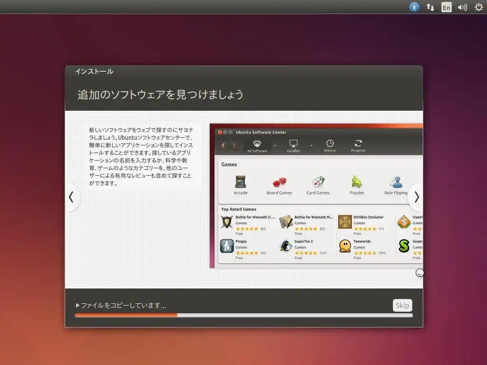Click the Pingus star rating

(247, 253)
